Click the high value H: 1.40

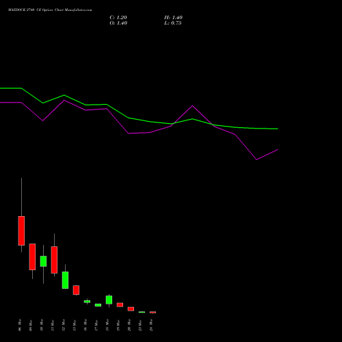click(173, 18)
